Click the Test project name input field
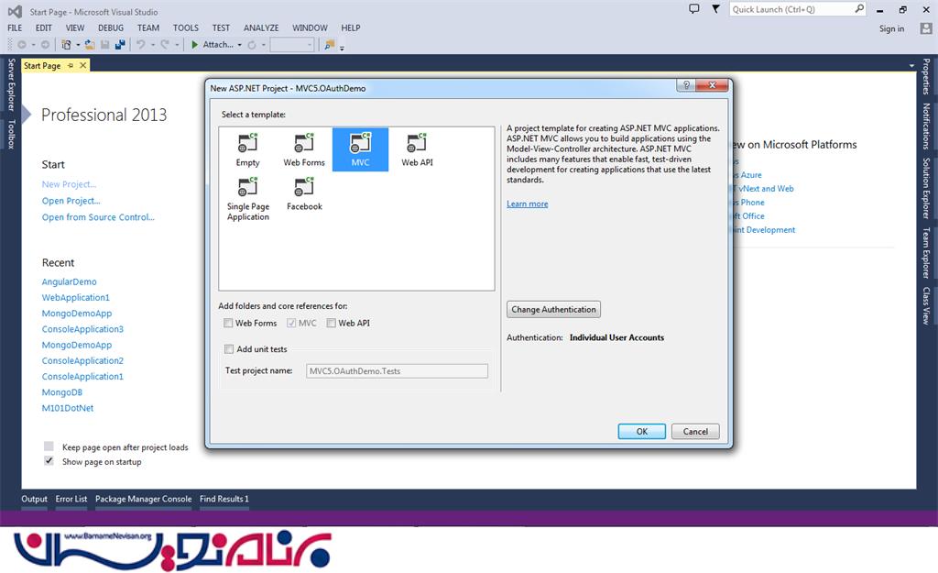 pos(397,371)
